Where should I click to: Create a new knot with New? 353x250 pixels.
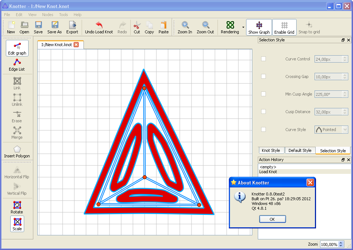(11, 27)
